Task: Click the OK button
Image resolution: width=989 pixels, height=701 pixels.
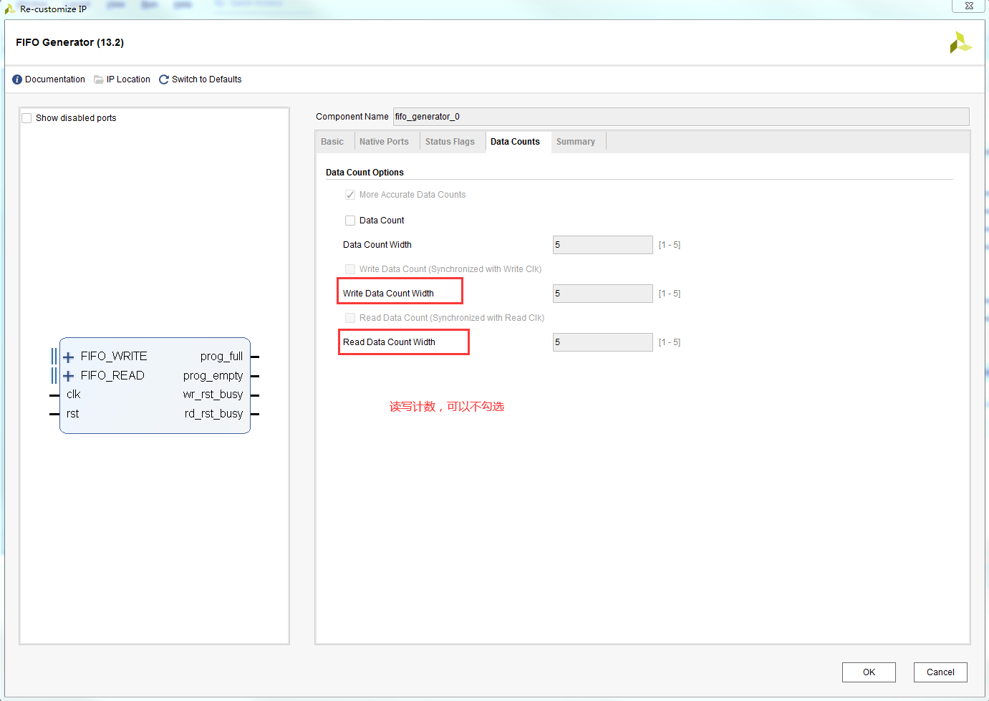Action: pos(869,672)
